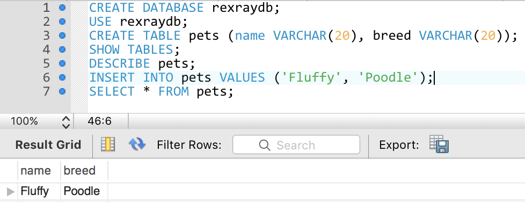
Task: Click the 'CREATE TABLE pets' statement
Action: pos(303,35)
